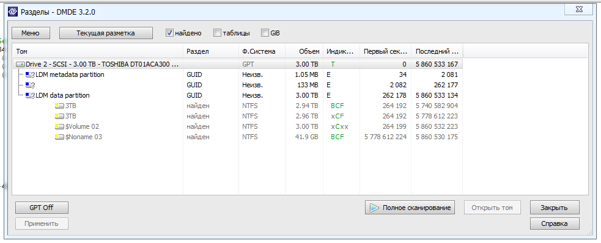Click the 1.05 MB size value

307,74
